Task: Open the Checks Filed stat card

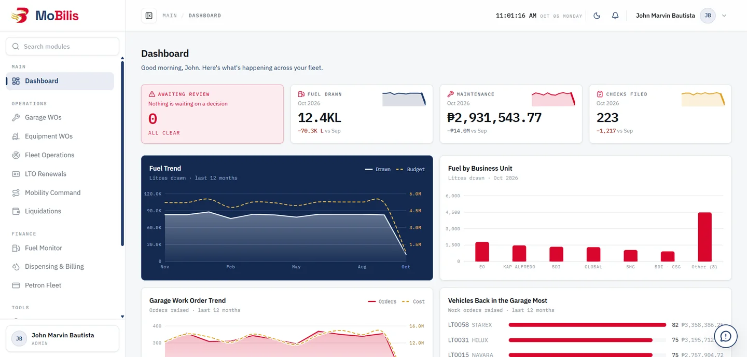Action: tap(660, 114)
